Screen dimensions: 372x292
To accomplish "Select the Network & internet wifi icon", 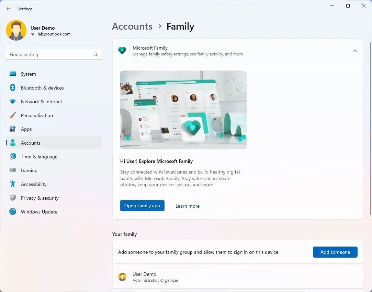I will (13, 102).
